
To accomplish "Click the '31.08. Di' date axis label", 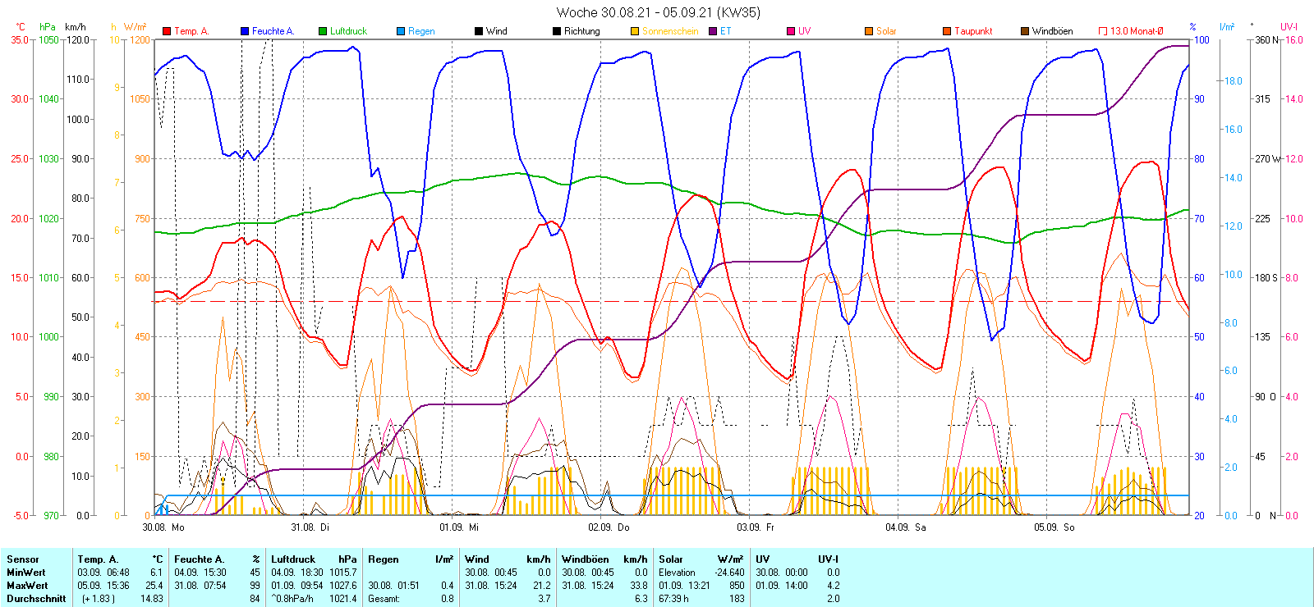I will pyautogui.click(x=310, y=527).
